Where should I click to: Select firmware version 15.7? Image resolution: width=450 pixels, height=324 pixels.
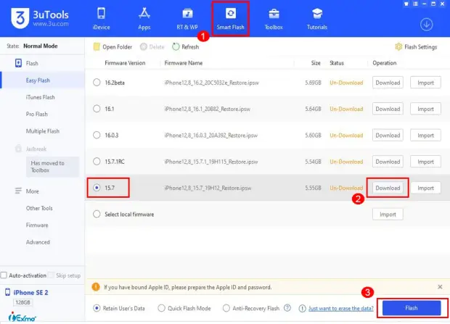[97, 188]
